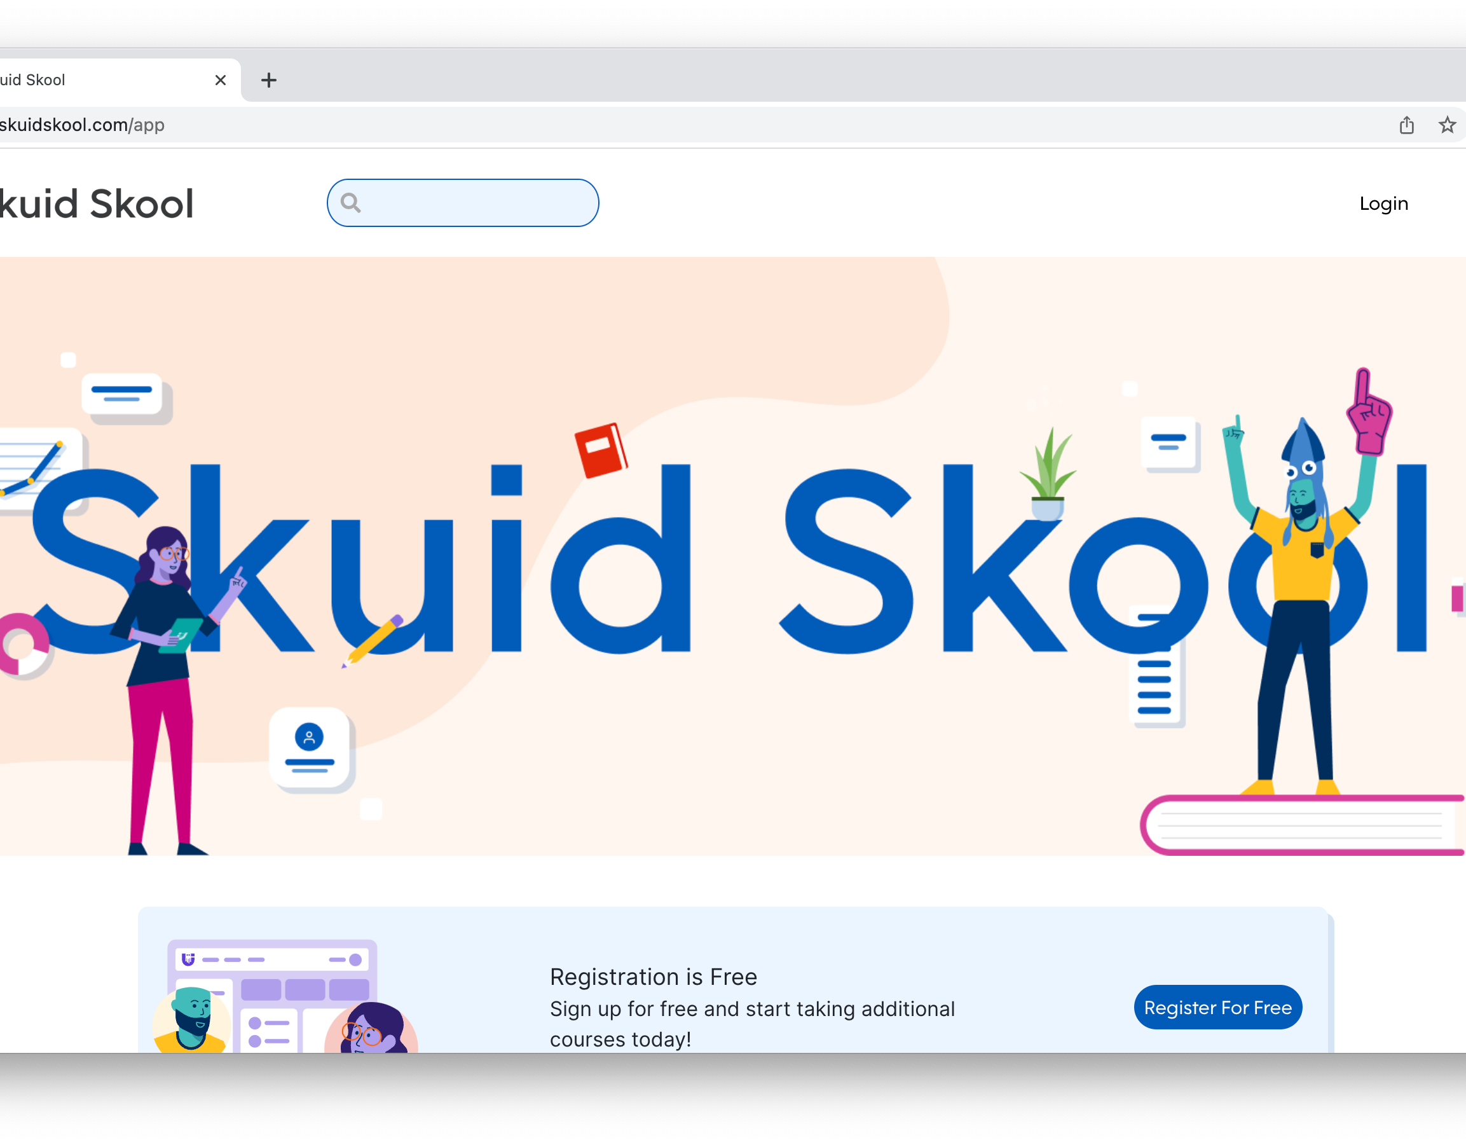Click the Registration is Free heading

click(654, 977)
